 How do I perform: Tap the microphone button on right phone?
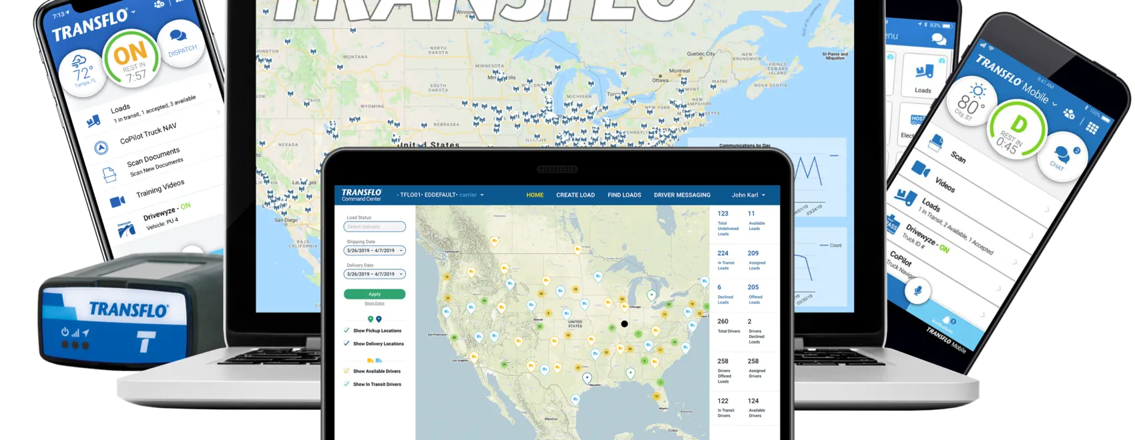point(918,291)
